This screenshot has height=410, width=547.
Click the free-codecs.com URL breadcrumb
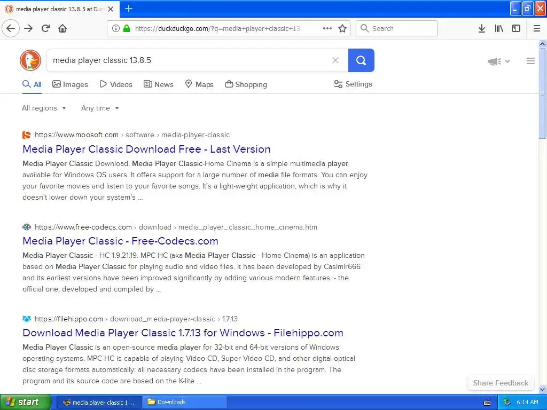point(176,227)
